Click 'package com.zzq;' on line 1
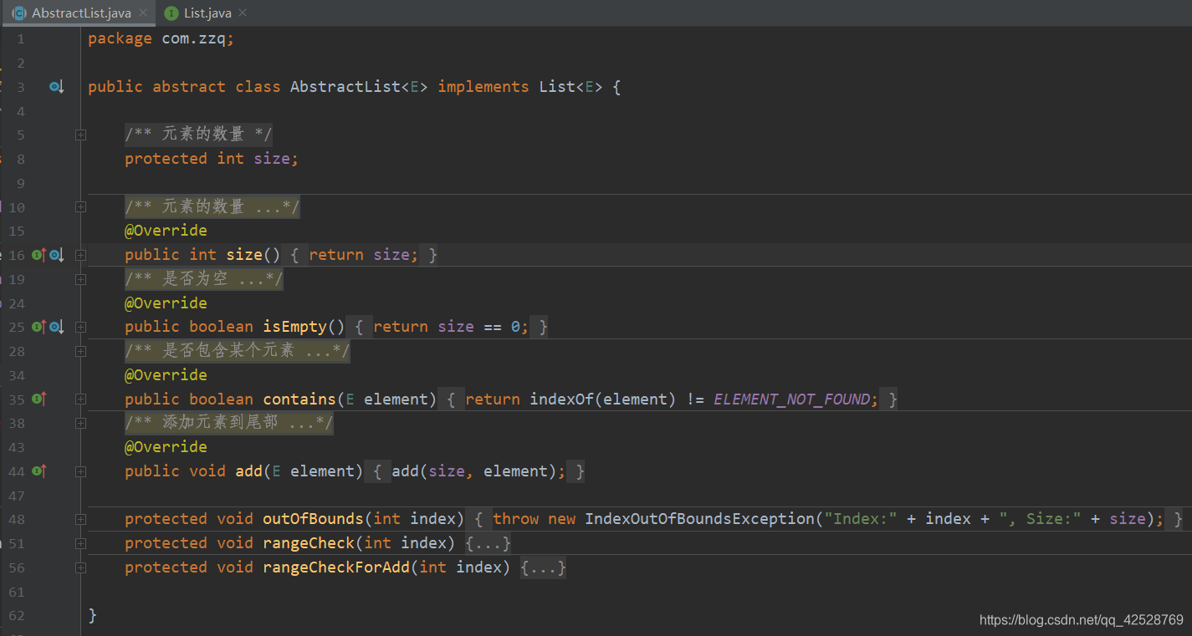The width and height of the screenshot is (1192, 636). [161, 38]
